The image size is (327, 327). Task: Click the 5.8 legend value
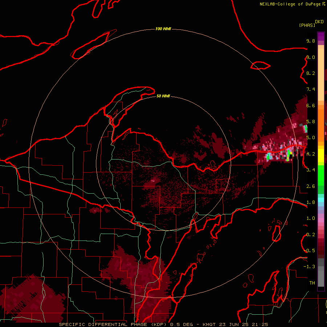[x=311, y=122]
